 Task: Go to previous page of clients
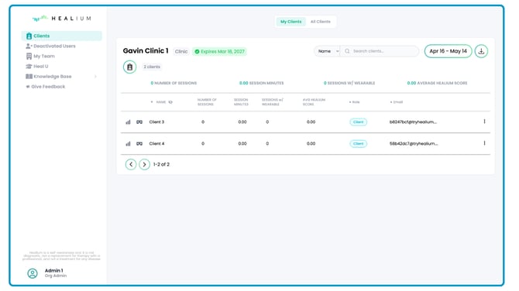click(131, 164)
